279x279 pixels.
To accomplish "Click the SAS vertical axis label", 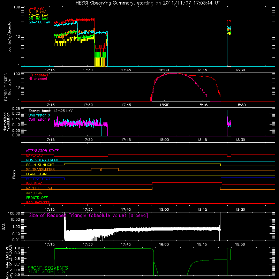I will pos(3,227).
